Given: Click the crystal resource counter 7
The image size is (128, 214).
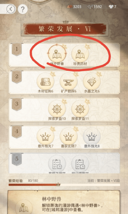Looking at the screenshot, I should (x=112, y=7).
